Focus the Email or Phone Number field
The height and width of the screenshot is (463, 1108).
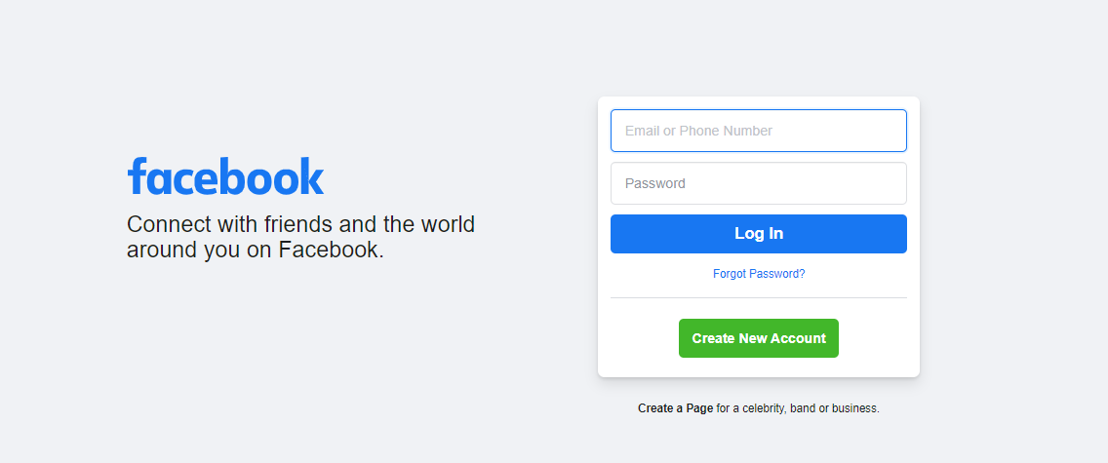[758, 131]
